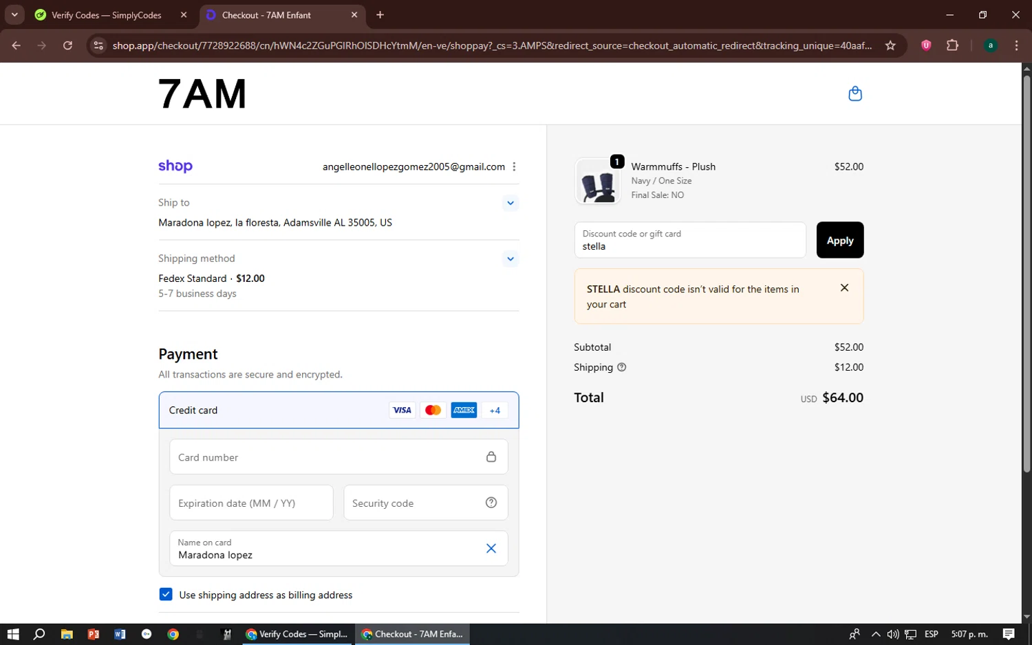Click the Name on card field
The width and height of the screenshot is (1032, 645).
[338, 548]
